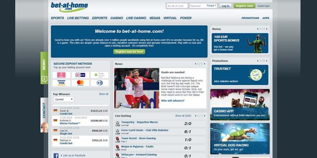Open the ESPORTS menu item
The width and height of the screenshot is (317, 158).
pos(100,18)
